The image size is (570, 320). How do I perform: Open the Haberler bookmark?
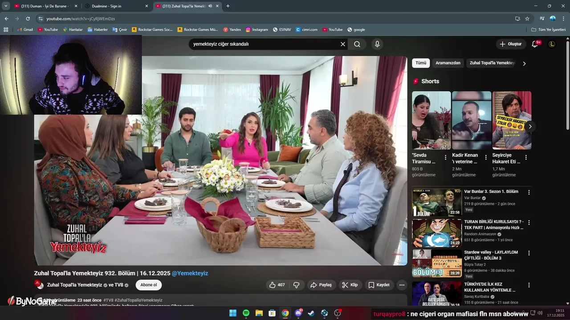(x=98, y=30)
